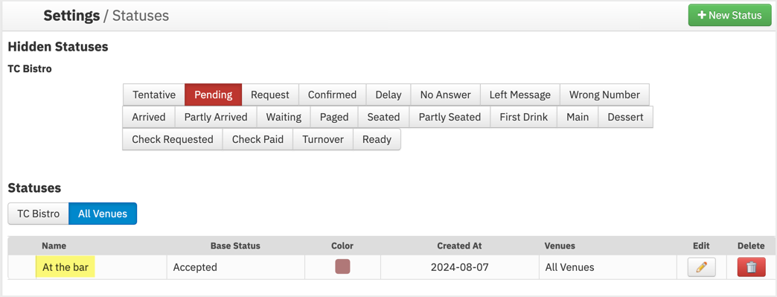This screenshot has width=777, height=297.
Task: Click the At the bar color swatch
Action: pos(342,266)
